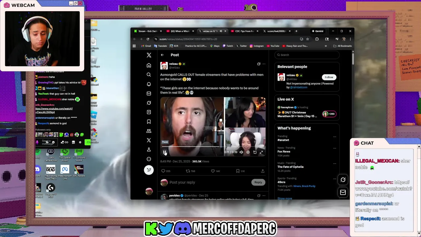Open Meta Horizon Link desktop shortcut
The height and width of the screenshot is (237, 421).
pos(65,172)
